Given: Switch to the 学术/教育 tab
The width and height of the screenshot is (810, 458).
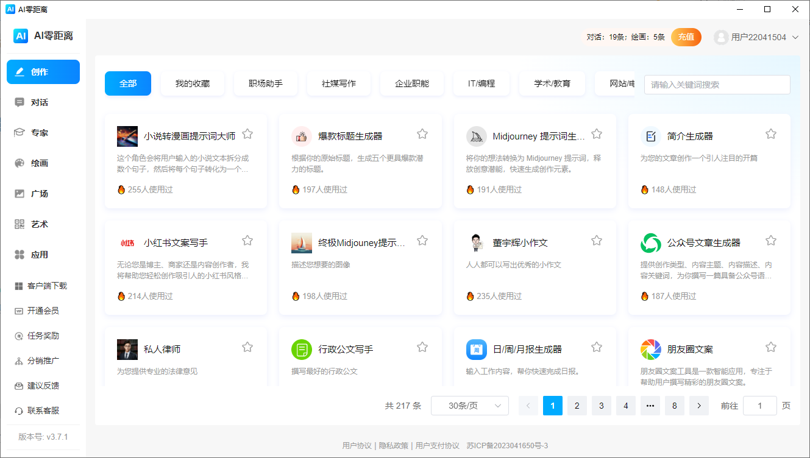Looking at the screenshot, I should coord(552,83).
